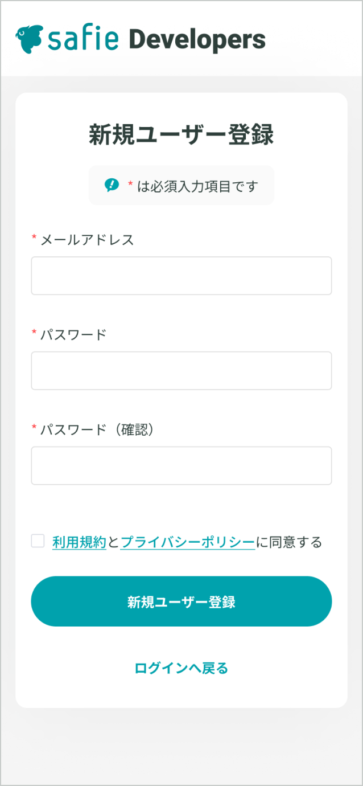This screenshot has height=786, width=363.
Task: Click the Safie bird logo icon
Action: [29, 39]
